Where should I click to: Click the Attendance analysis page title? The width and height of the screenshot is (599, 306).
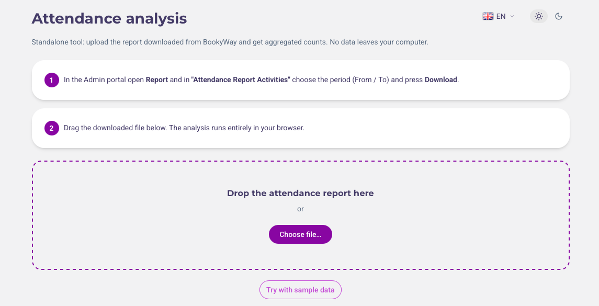(109, 18)
